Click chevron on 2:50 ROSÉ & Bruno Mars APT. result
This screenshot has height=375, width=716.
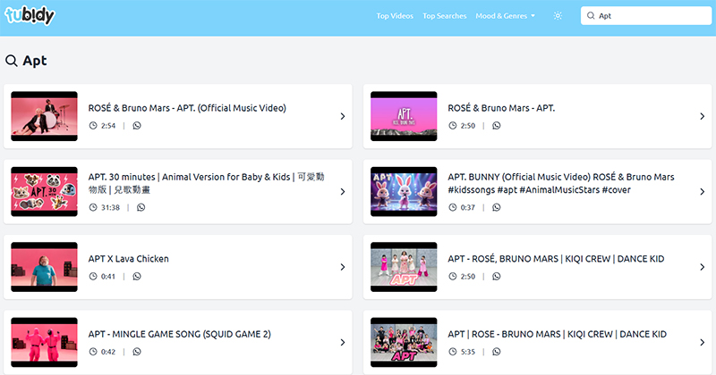click(x=702, y=117)
